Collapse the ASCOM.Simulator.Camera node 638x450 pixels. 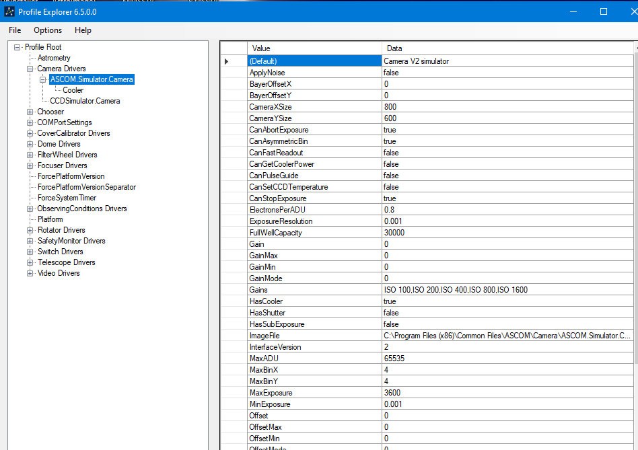pos(42,79)
